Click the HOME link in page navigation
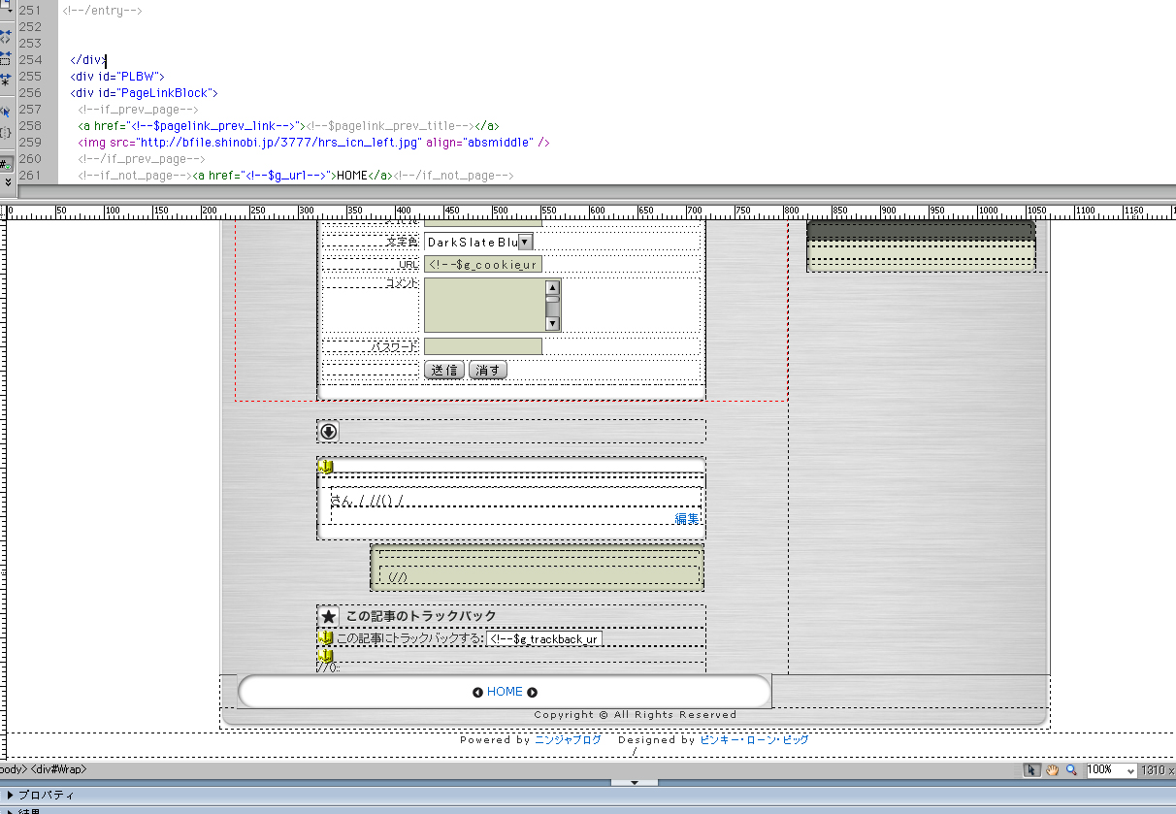Screen dimensions: 1176x814 point(505,692)
